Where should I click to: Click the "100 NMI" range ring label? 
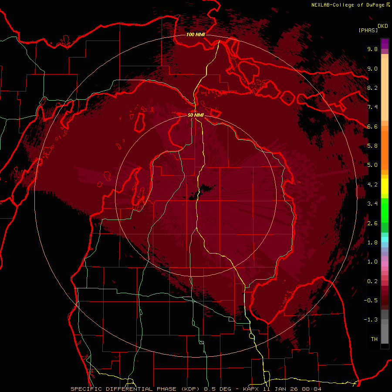pyautogui.click(x=196, y=34)
